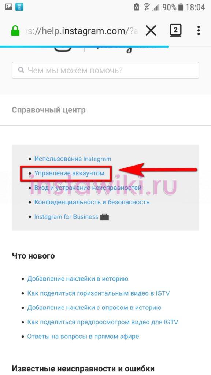Open 'Как поделиться горизонтальным видео в IGTV'

98,293
